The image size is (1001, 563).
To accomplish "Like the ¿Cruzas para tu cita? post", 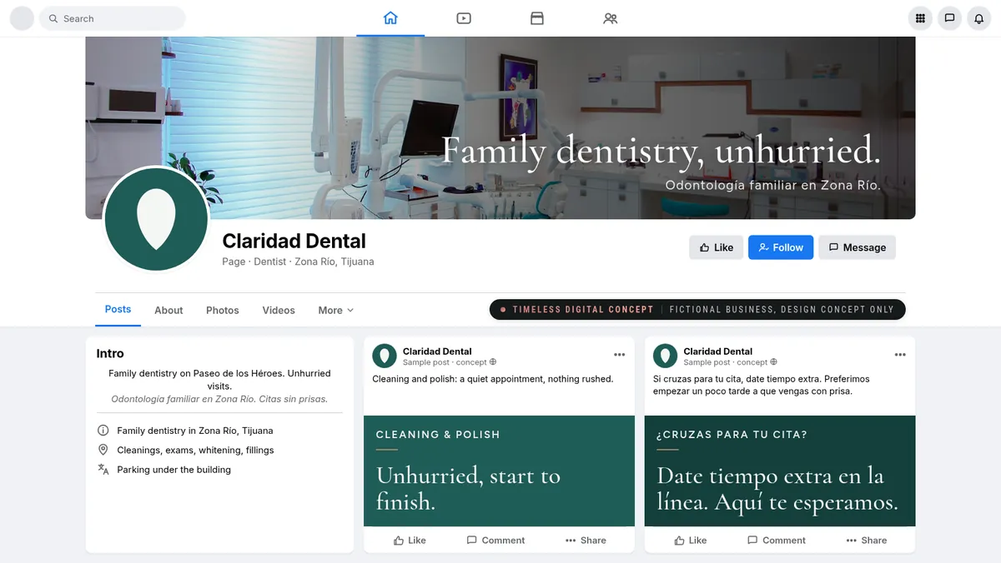I will 691,541.
